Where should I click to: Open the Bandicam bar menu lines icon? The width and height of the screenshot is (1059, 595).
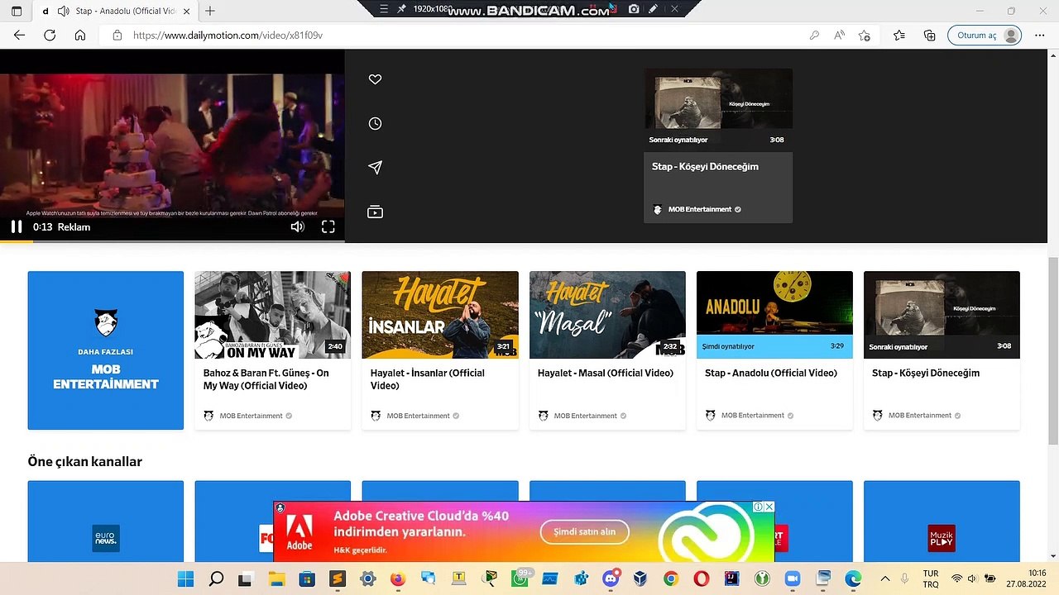[384, 8]
